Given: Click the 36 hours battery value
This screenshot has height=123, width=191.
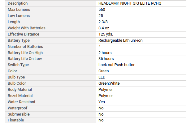Looking at the screenshot, I should coord(106,59).
